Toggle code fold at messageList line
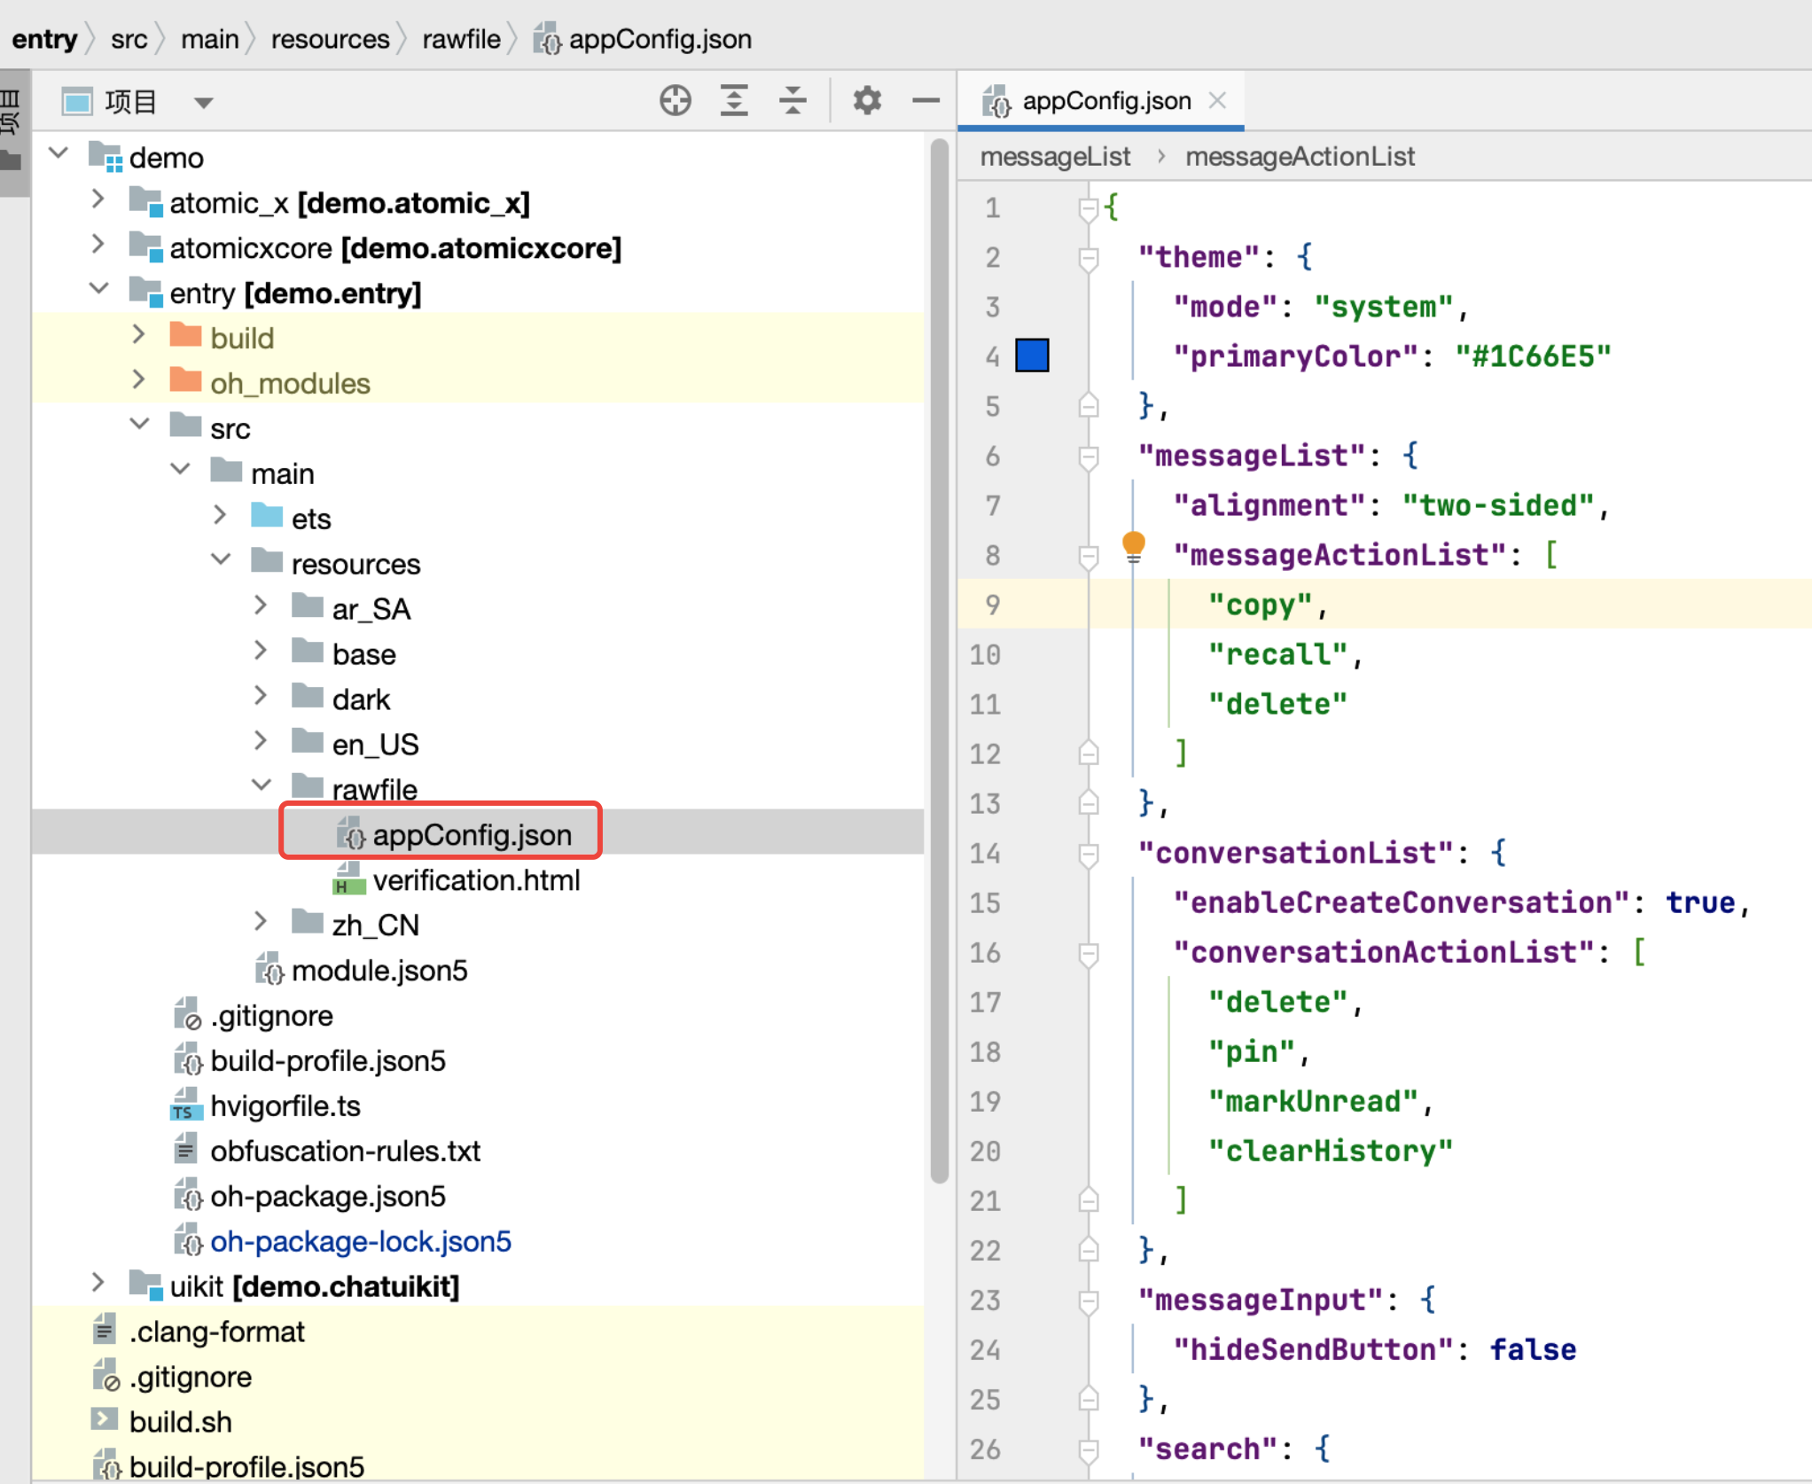 click(x=1089, y=457)
